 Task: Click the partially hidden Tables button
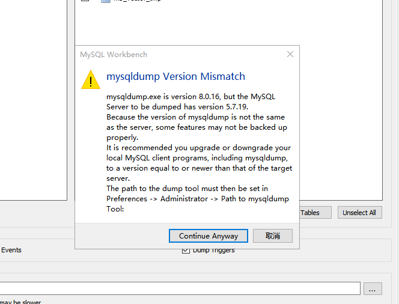pos(315,213)
